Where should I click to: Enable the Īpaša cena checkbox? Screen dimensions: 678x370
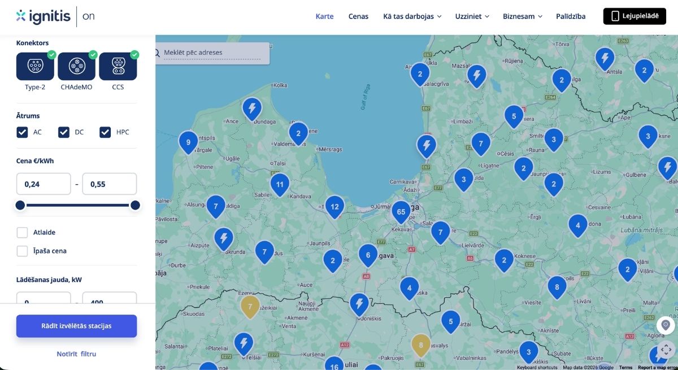(22, 251)
